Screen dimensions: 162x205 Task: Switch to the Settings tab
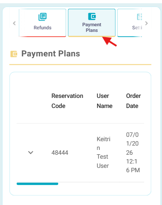tap(130, 23)
